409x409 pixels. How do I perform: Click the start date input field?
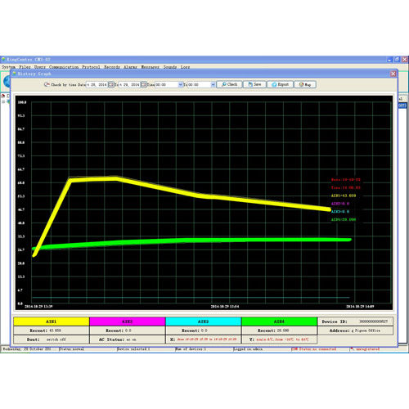pos(97,85)
